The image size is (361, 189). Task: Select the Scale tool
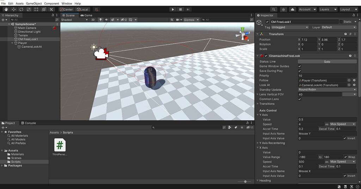29,10
